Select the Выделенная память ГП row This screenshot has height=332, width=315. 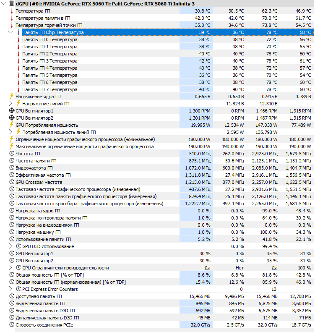click(161, 303)
